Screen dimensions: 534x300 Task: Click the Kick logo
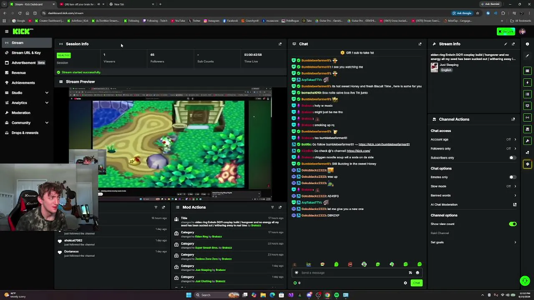pos(23,31)
